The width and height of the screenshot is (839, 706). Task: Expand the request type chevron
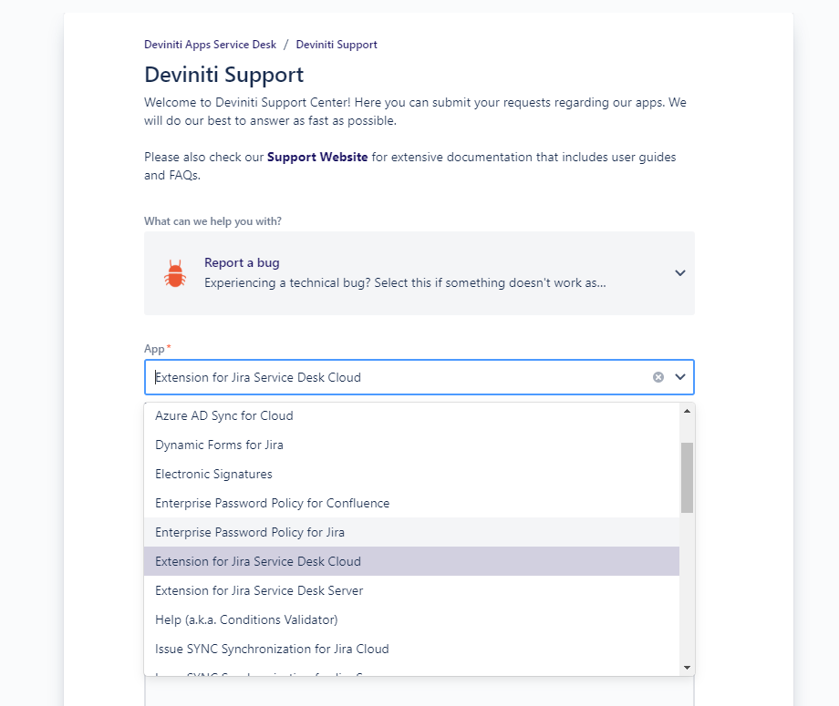[x=680, y=273]
